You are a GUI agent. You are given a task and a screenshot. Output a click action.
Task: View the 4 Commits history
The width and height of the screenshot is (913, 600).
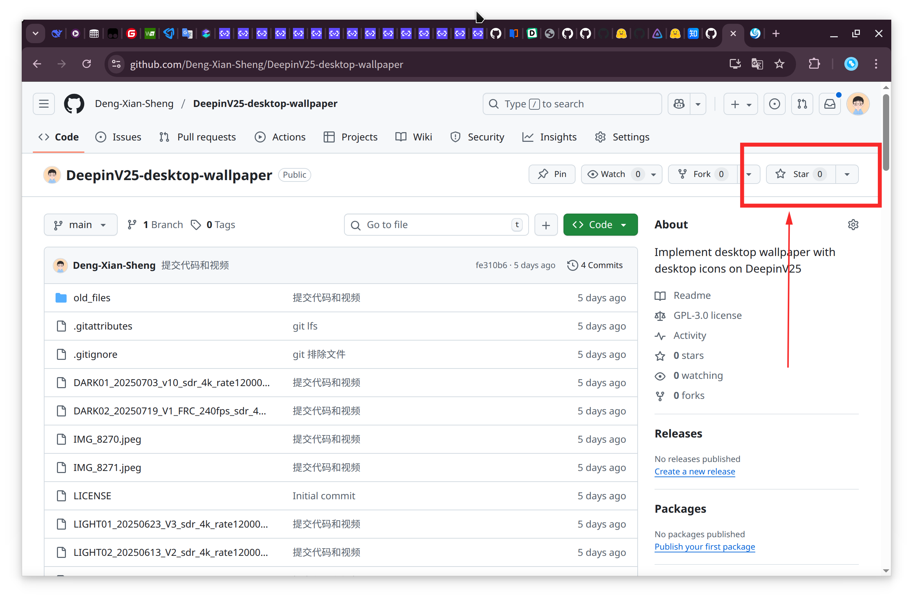(x=595, y=265)
